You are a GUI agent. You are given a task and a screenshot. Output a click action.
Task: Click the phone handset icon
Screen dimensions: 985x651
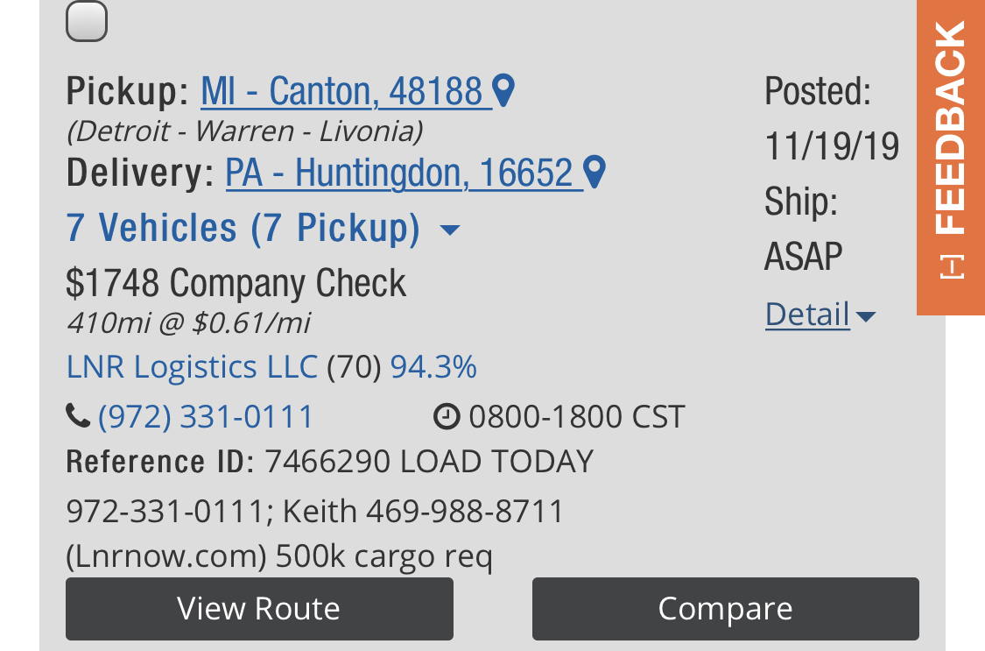(x=78, y=416)
